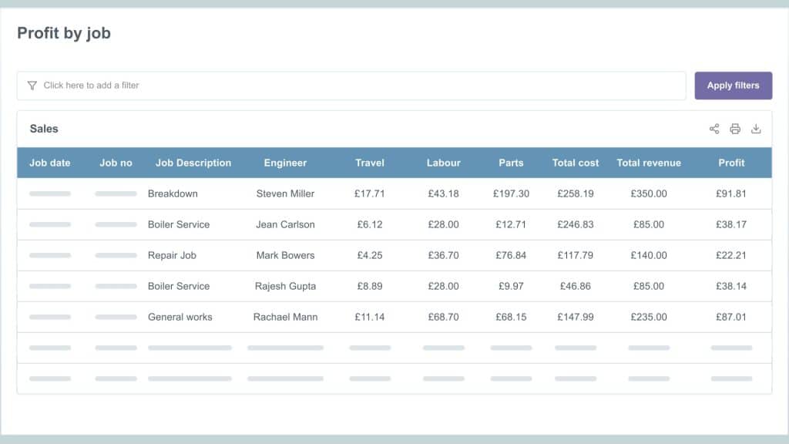The width and height of the screenshot is (789, 444).
Task: Print the Sales report
Action: click(735, 129)
